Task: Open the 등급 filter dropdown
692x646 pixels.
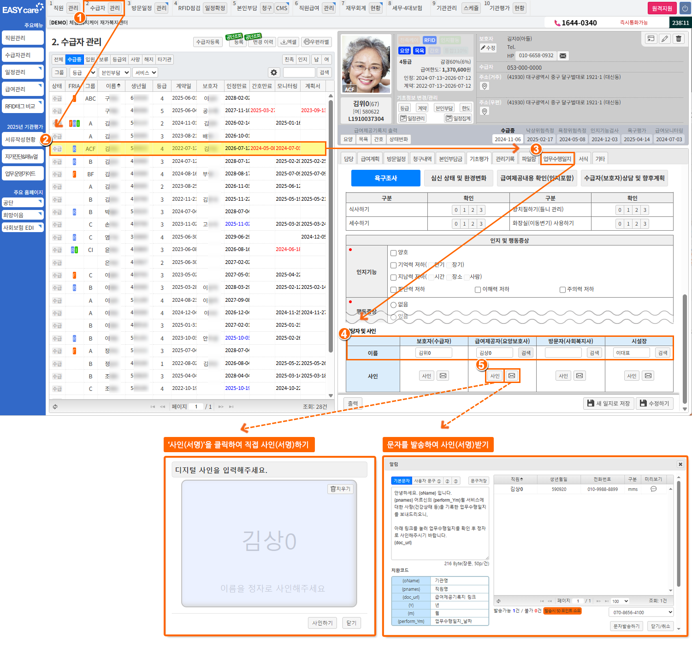Action: point(83,72)
